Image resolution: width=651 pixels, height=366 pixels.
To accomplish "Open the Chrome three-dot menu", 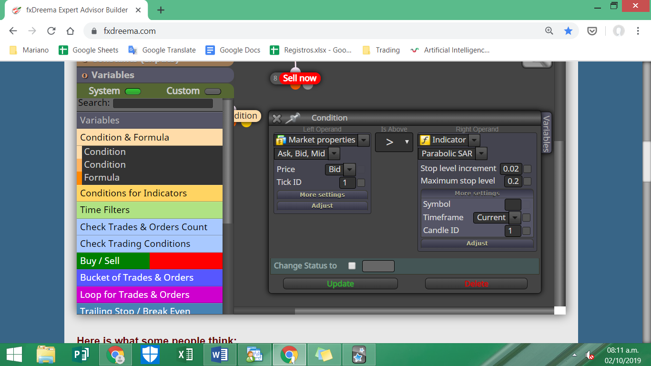I will pos(638,31).
